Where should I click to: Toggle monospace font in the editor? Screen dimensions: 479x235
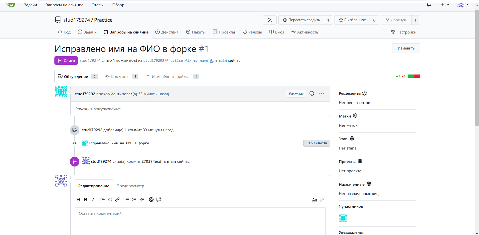tap(315, 200)
